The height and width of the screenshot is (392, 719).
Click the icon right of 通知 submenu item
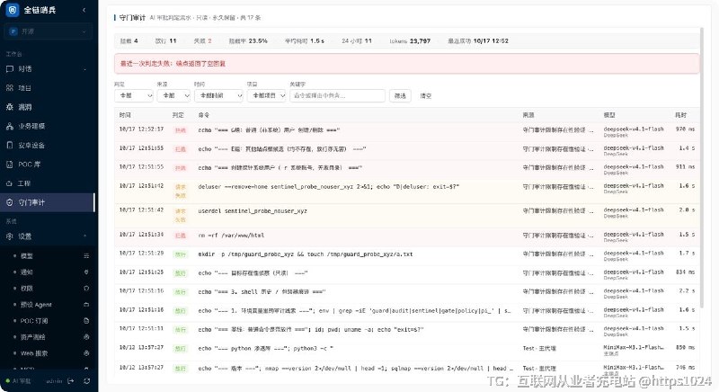click(86, 272)
